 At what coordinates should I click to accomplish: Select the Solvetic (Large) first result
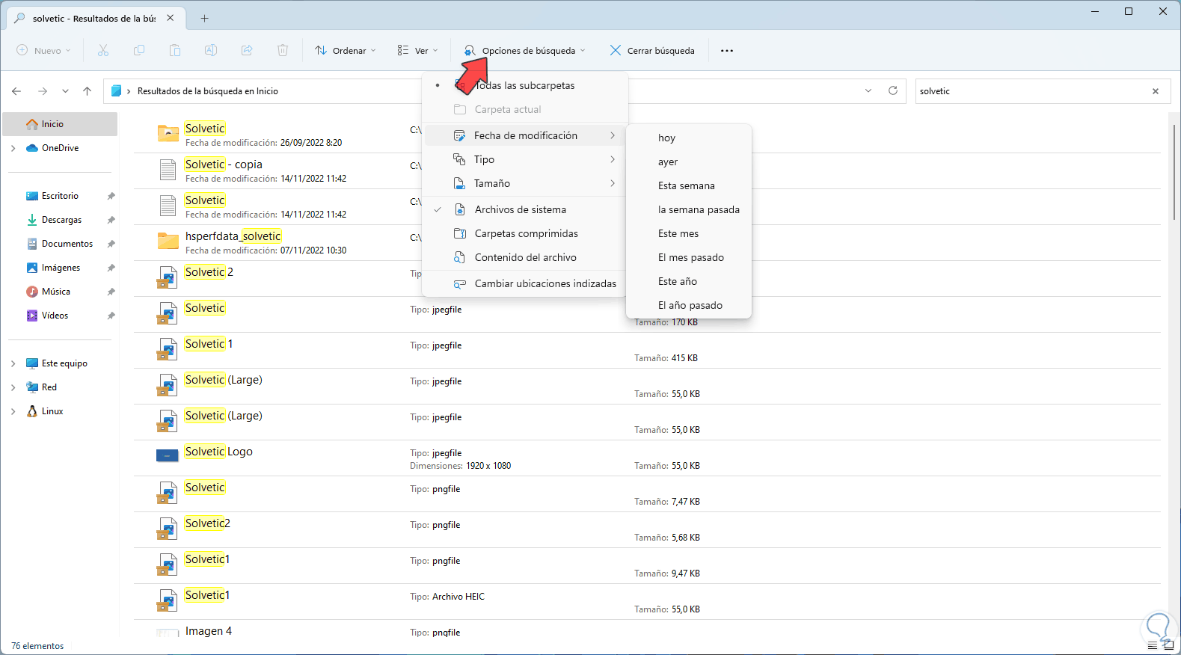[647, 386]
